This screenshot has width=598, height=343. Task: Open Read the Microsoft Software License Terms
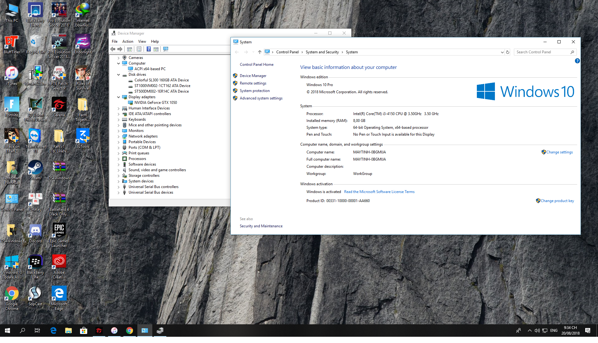click(379, 192)
